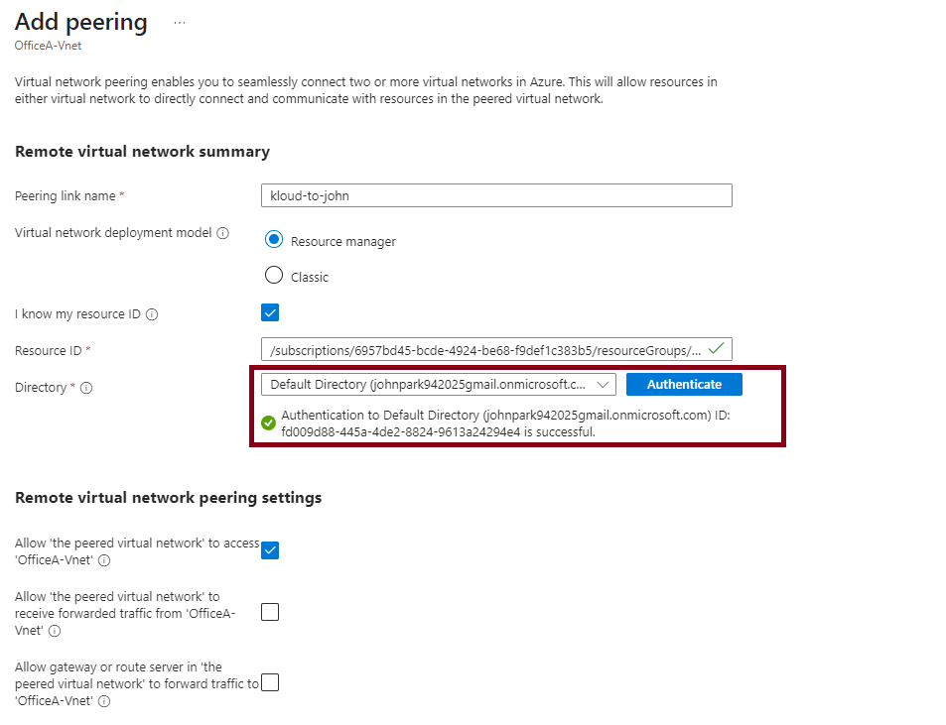Select the Resource manager radio button
946x725 pixels.
(x=274, y=240)
